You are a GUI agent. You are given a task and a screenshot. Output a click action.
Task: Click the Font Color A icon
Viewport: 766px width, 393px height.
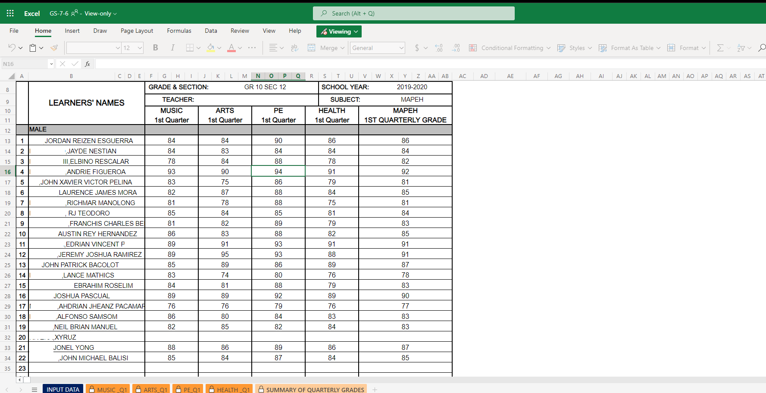tap(231, 48)
